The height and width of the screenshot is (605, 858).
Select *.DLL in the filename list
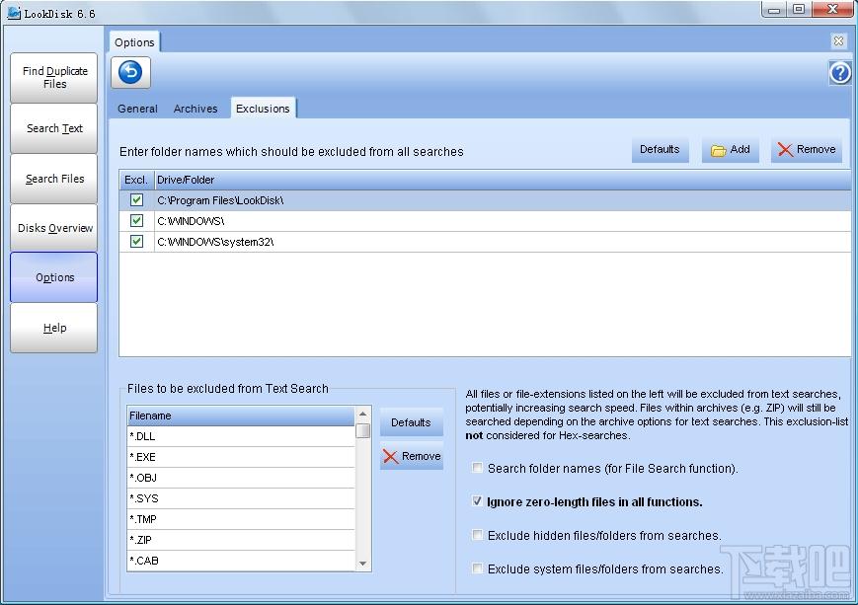click(241, 436)
